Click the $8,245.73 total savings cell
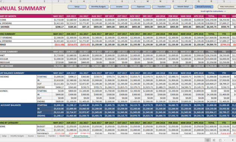This screenshot has width=236, height=142. point(211,27)
